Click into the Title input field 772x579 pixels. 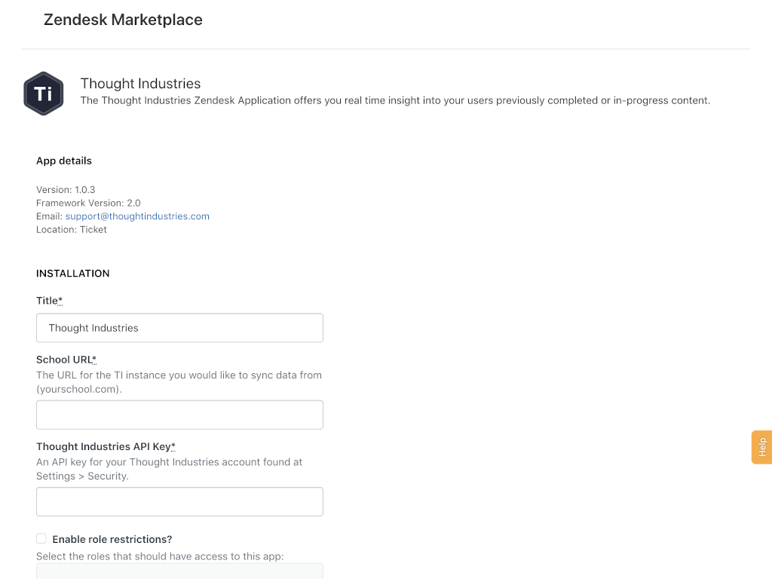tap(179, 328)
